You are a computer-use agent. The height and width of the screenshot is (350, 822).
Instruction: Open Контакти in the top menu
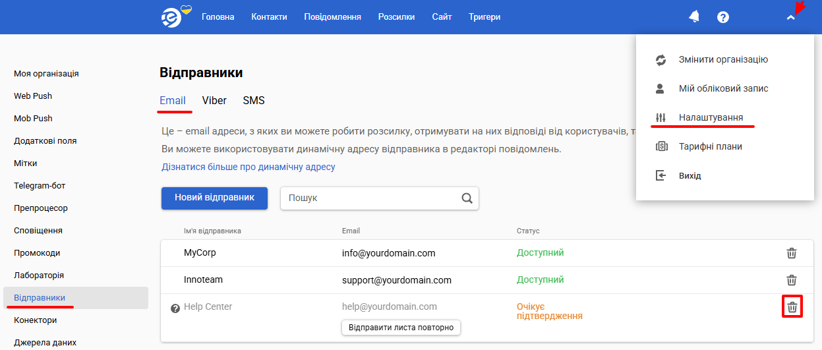point(269,17)
